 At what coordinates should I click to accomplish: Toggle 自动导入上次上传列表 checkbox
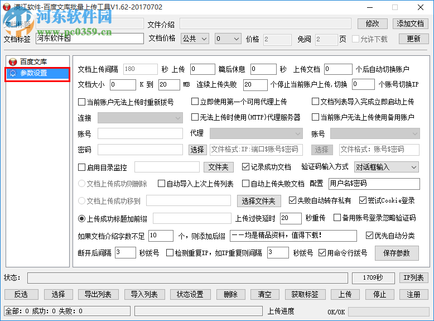[x=161, y=184]
